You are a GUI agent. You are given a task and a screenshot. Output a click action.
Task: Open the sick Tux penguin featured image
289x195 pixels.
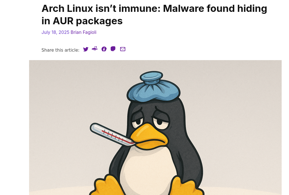[x=155, y=128]
